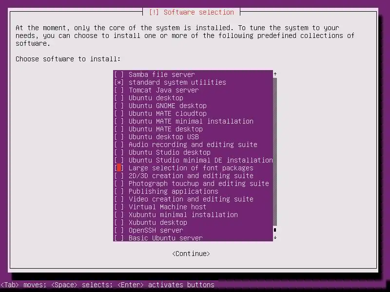Screen dimensions: 390x292
Task: Click 'Xubuntu desktop' label text
Action: (x=157, y=222)
